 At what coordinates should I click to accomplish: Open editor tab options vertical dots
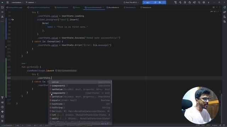220,7
